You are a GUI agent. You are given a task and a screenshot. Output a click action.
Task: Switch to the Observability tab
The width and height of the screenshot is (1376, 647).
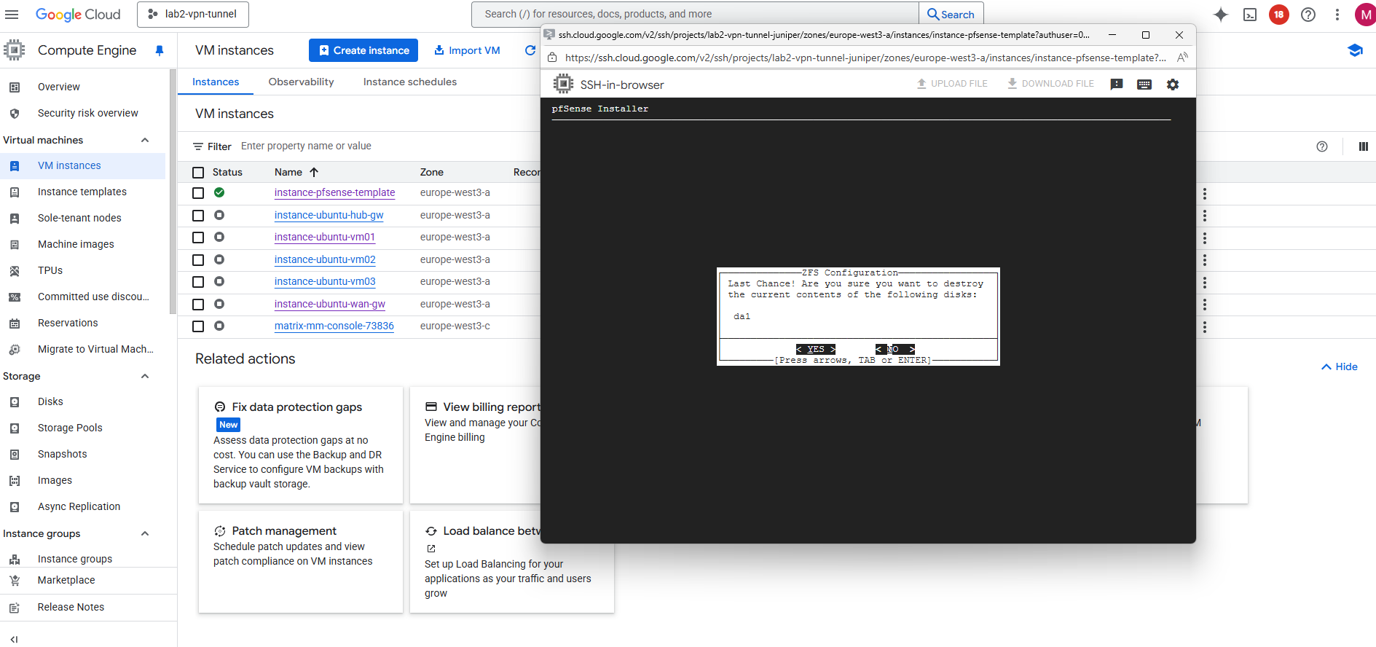pos(301,82)
